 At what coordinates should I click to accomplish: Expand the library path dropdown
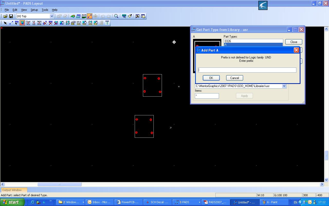284,86
